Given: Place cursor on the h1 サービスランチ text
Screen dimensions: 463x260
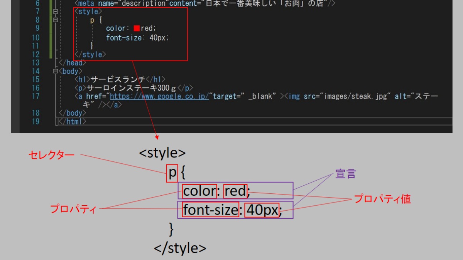Looking at the screenshot, I should tap(118, 79).
